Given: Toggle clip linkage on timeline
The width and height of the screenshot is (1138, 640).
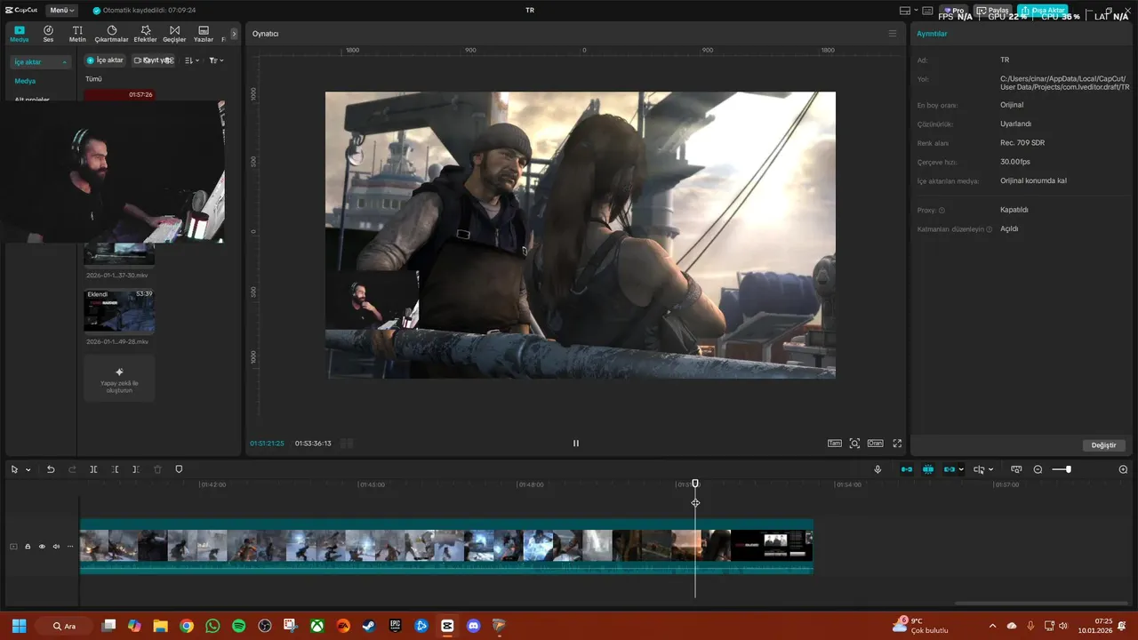Looking at the screenshot, I should 950,469.
